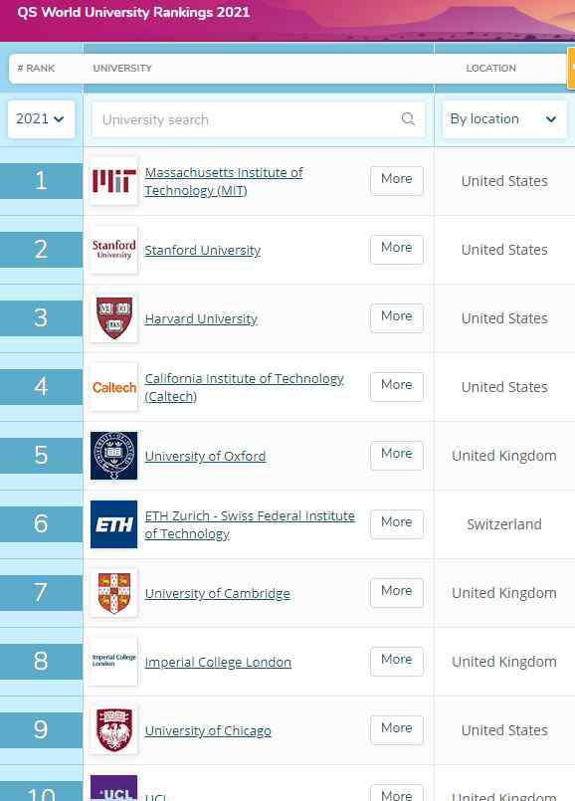Viewport: 575px width, 801px height.
Task: Click the Imperial College London logo
Action: pyautogui.click(x=113, y=662)
